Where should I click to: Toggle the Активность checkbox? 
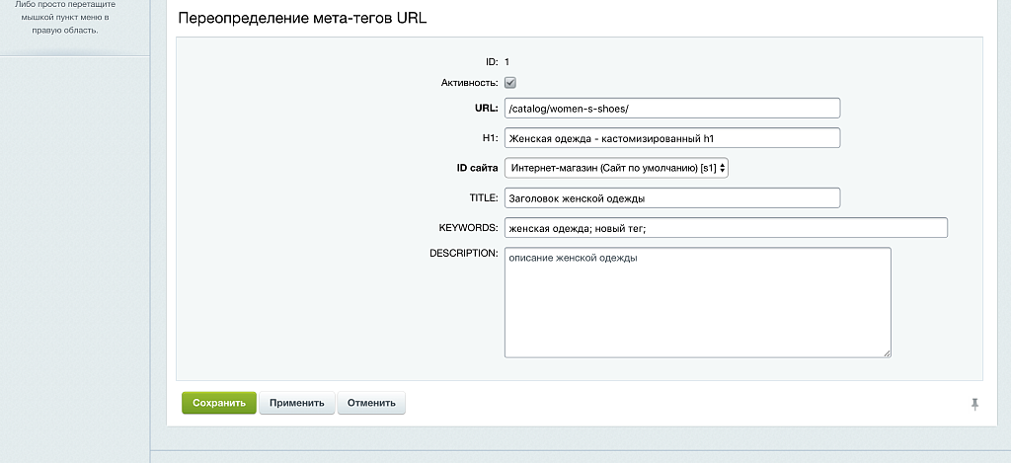tap(510, 83)
